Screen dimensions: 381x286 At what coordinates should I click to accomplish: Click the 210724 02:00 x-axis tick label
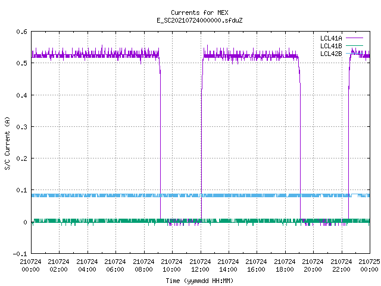(58, 266)
